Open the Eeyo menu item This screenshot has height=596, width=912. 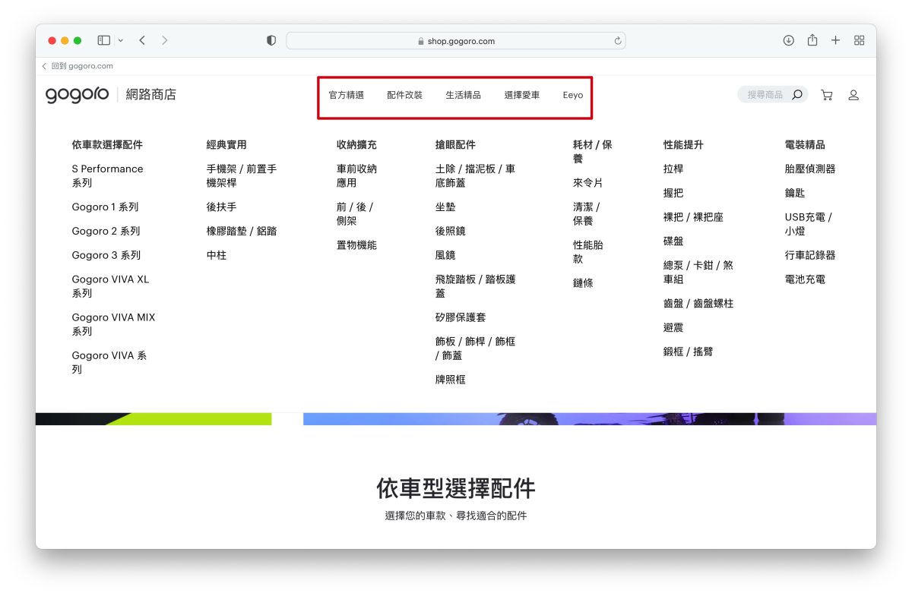click(573, 95)
